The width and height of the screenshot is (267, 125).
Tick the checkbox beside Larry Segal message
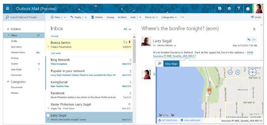tap(48, 115)
